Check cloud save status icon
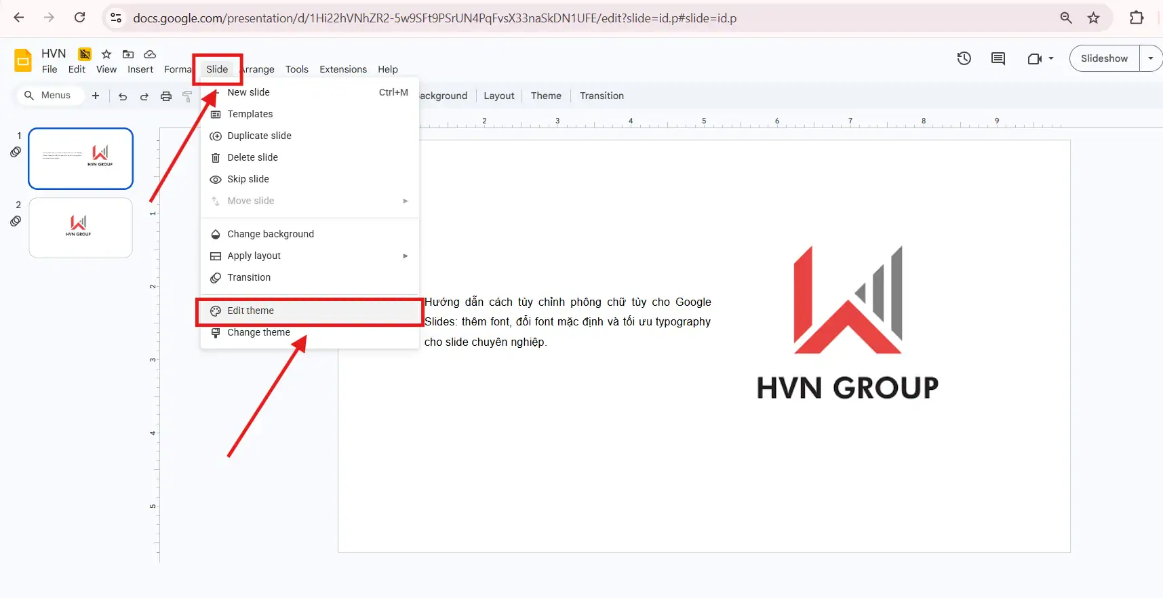1163x598 pixels. click(150, 54)
